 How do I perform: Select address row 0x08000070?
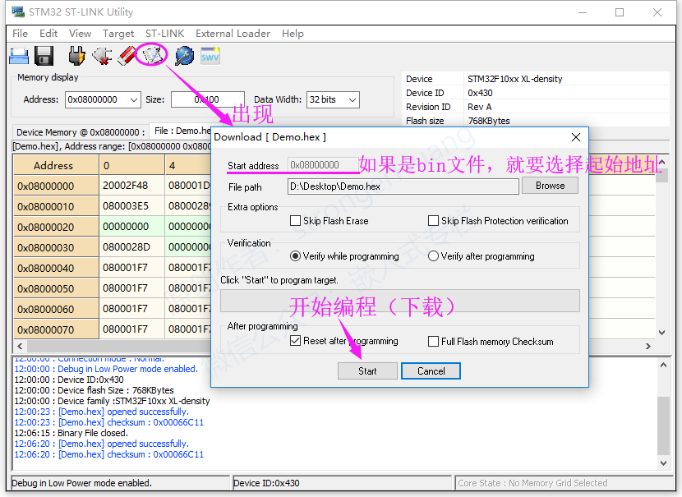click(x=56, y=329)
